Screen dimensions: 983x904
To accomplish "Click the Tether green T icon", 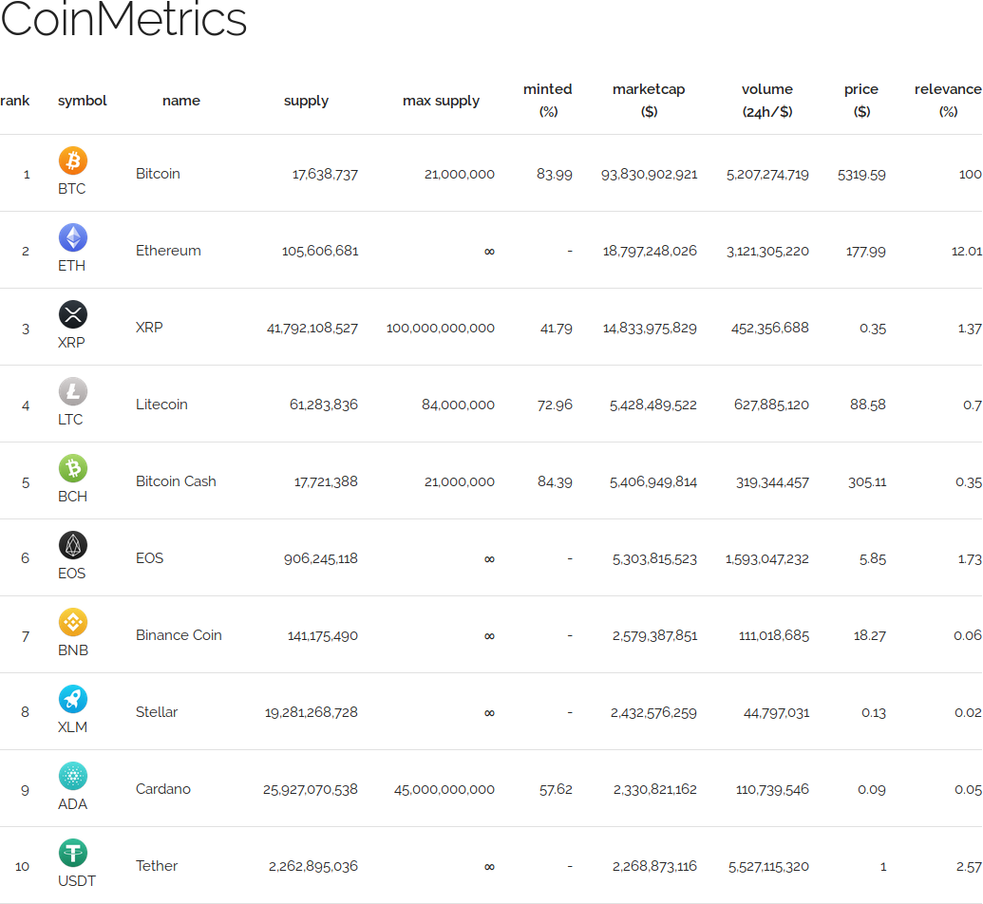I will click(73, 853).
